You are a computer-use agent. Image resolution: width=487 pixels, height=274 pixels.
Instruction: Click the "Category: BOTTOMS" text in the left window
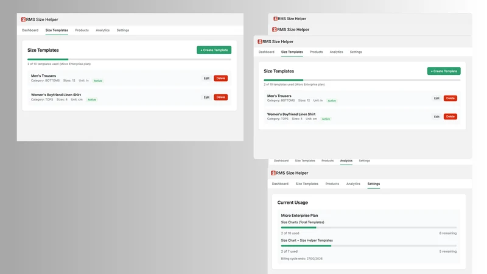pyautogui.click(x=45, y=80)
